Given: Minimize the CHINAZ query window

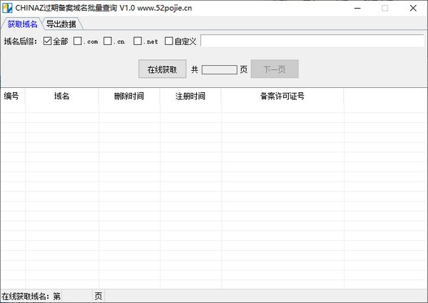Looking at the screenshot, I should point(352,8).
